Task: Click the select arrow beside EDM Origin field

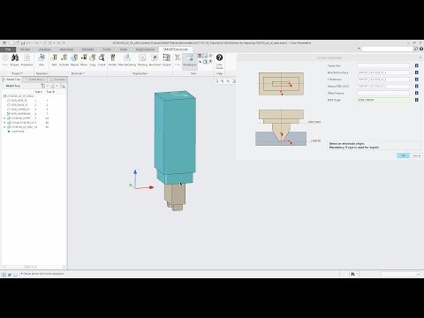Action: point(417,100)
